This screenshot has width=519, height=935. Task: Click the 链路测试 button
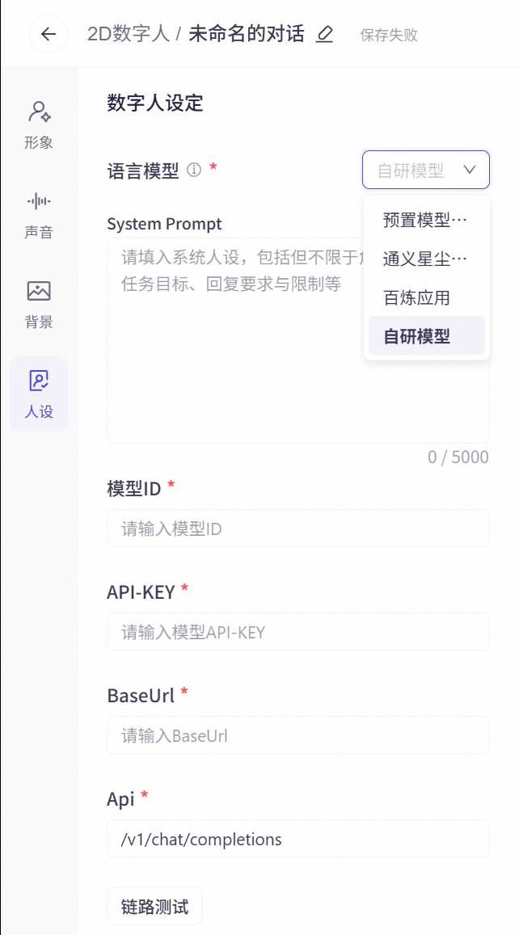(155, 906)
